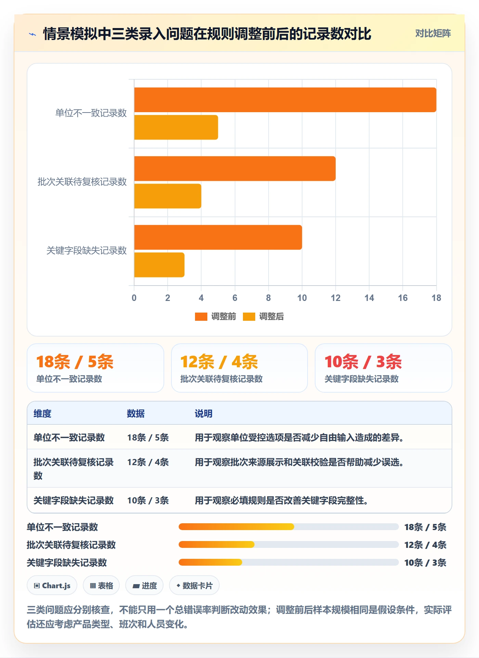Click the 单位不一致记录数 progress bar
479x658 pixels.
click(288, 527)
